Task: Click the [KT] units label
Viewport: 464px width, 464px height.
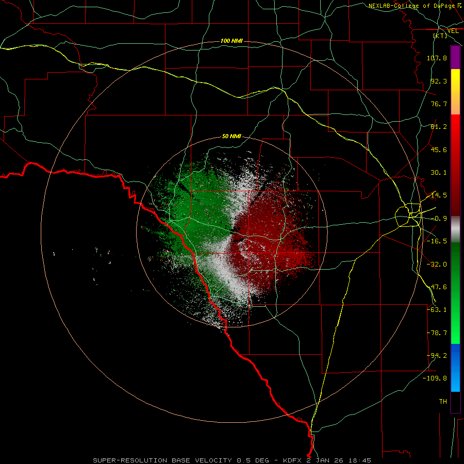Action: coord(440,36)
